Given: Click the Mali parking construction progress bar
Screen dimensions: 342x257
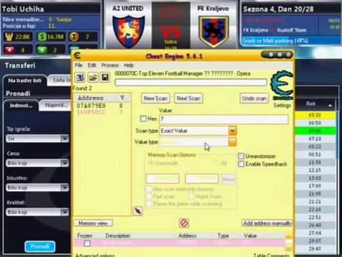Looking at the screenshot, I should (x=291, y=41).
